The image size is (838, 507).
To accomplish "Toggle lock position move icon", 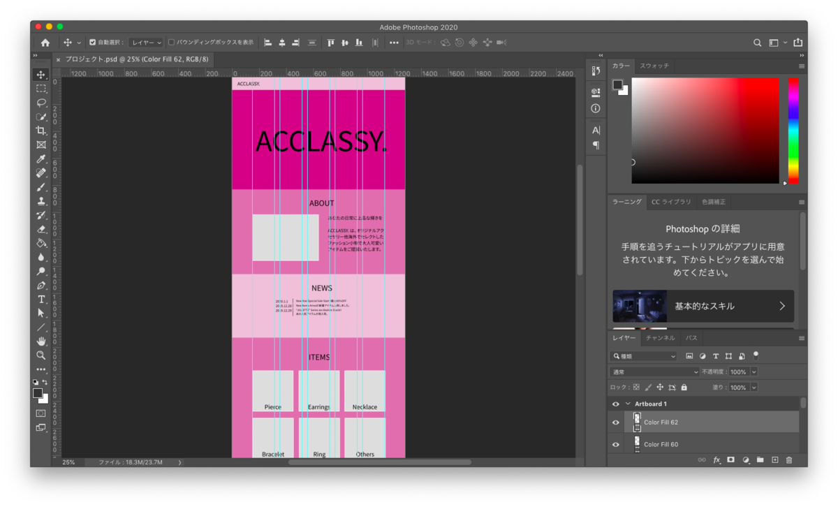I will tap(660, 388).
